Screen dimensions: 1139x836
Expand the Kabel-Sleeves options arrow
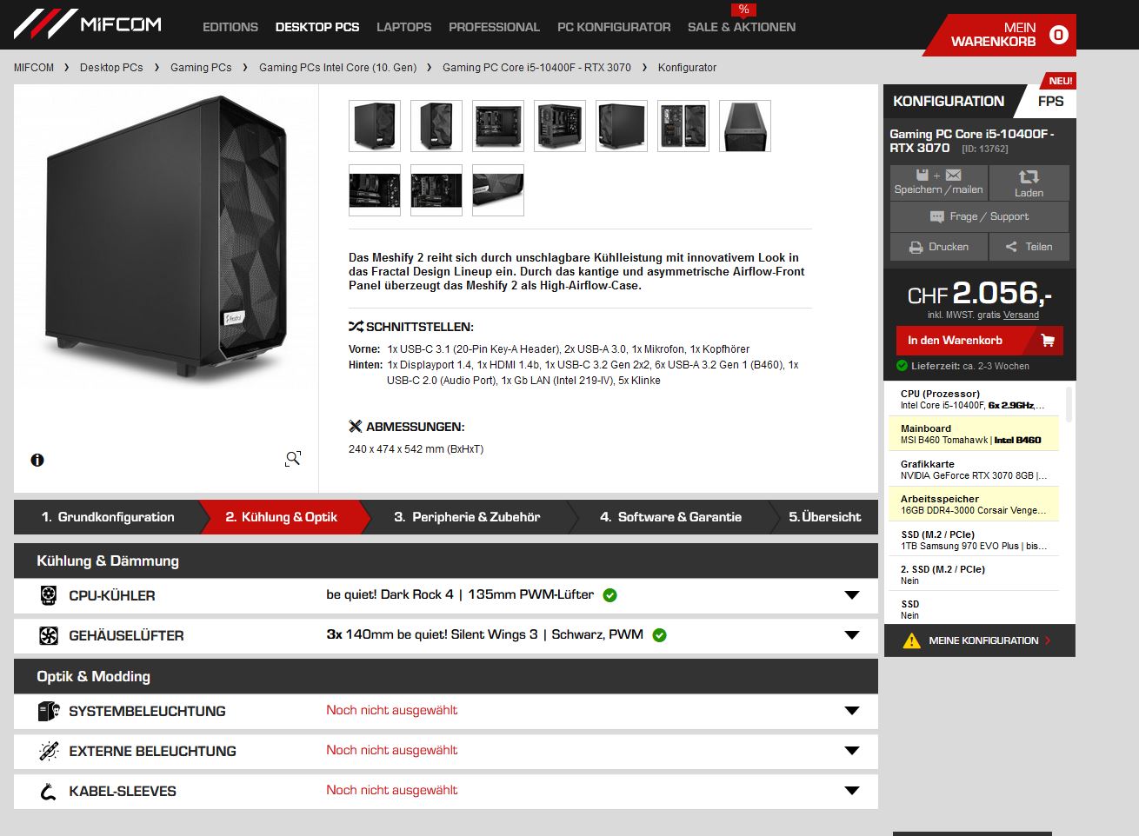click(x=852, y=791)
